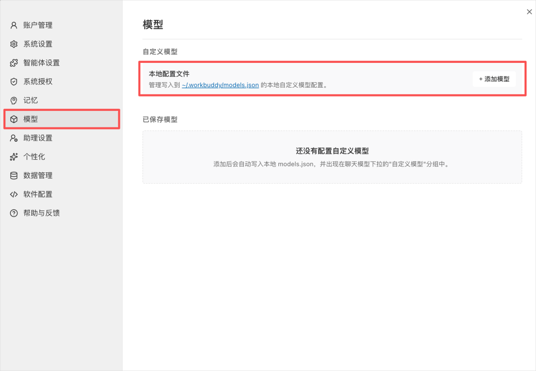This screenshot has height=371, width=536.
Task: Open the ~/.workbuddy/models.json link
Action: tap(220, 85)
